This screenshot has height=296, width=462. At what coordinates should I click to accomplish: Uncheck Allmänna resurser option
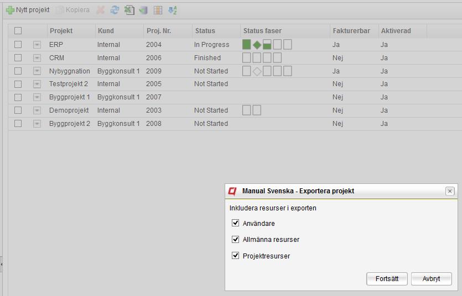pyautogui.click(x=235, y=239)
